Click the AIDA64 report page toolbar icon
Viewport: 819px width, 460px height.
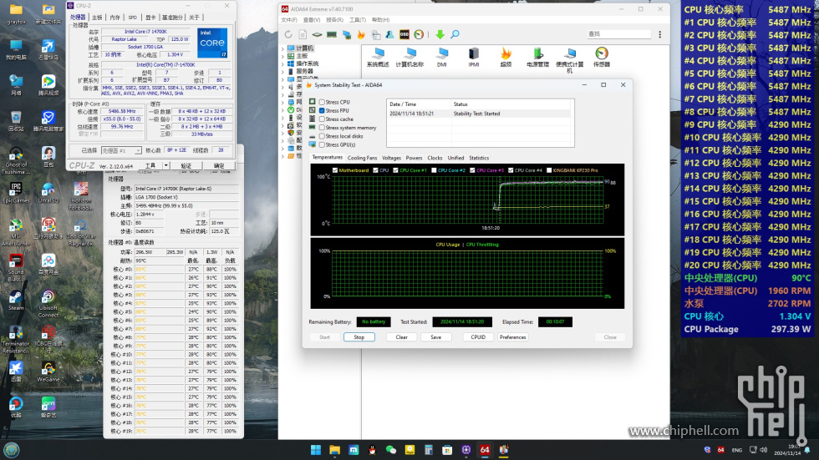303,34
